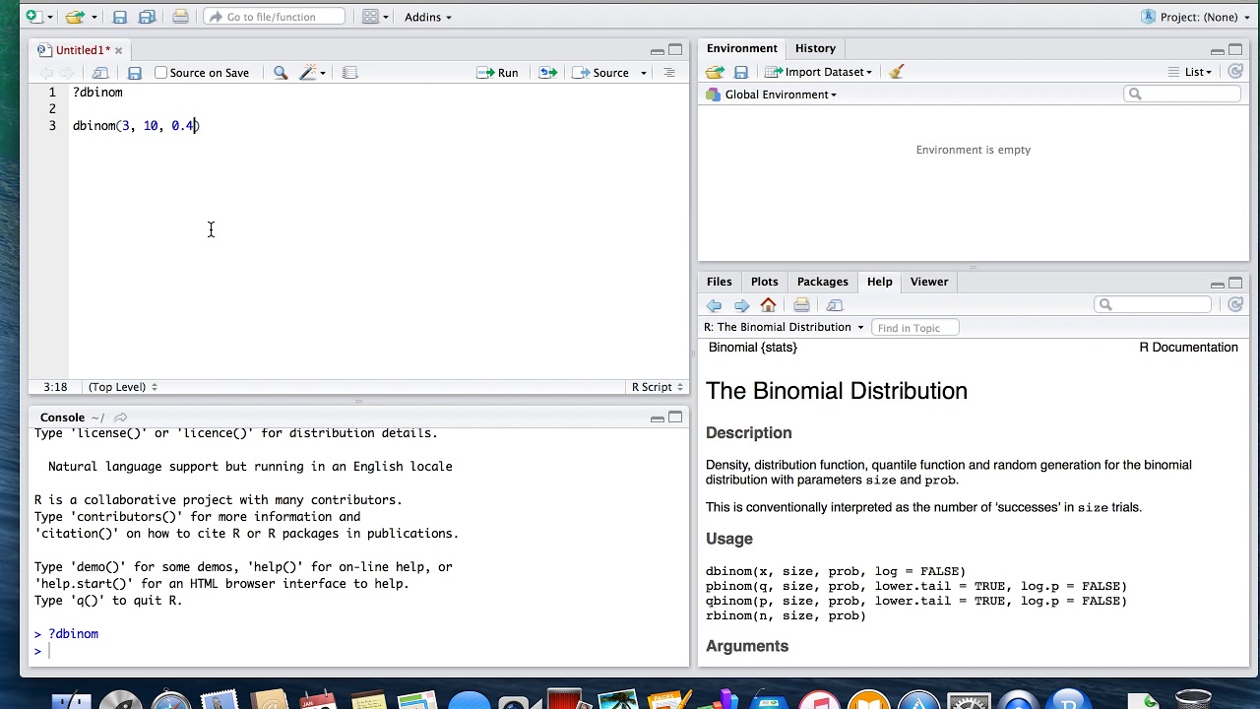
Task: Maximize the Help pane
Action: 1235,284
